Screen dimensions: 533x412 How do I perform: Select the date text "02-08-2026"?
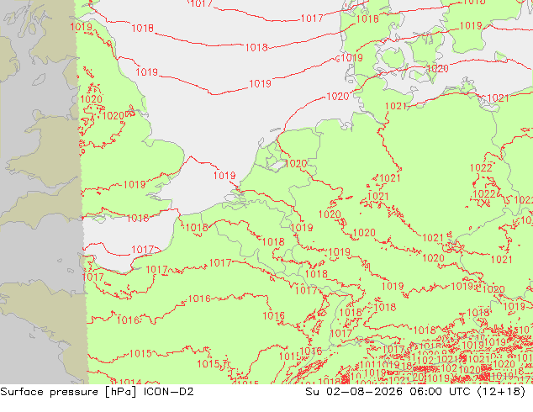364,392
